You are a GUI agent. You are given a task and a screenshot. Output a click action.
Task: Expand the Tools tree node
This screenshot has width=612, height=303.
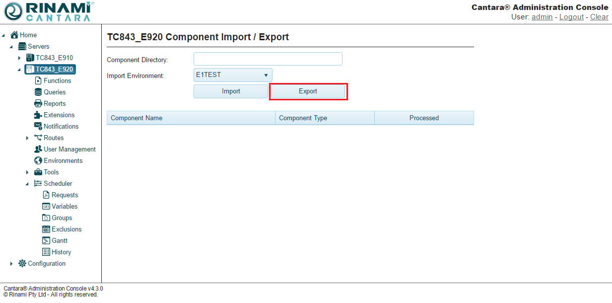27,172
